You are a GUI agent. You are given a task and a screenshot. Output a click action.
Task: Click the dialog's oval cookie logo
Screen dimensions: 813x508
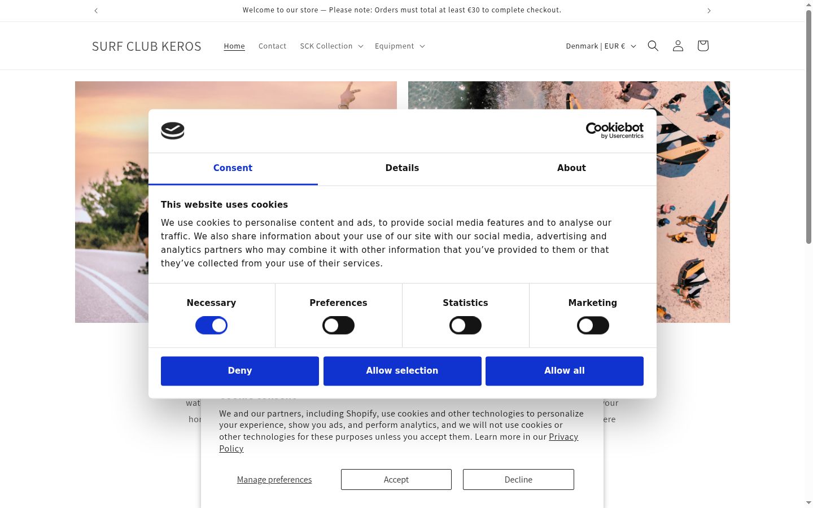(173, 131)
